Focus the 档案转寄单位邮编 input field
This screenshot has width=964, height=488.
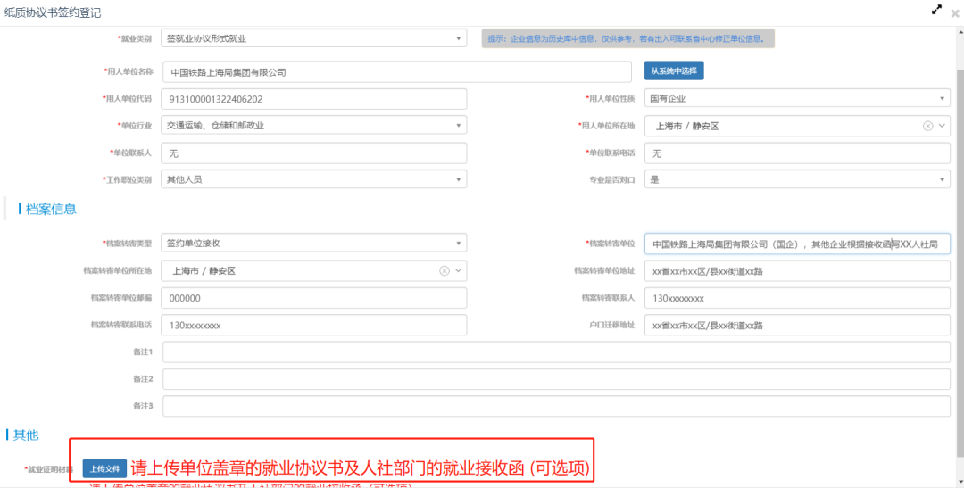click(x=313, y=298)
